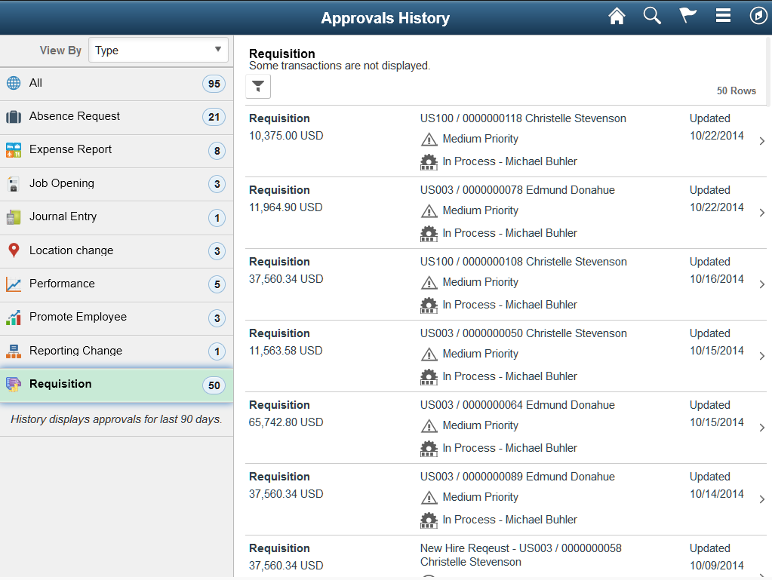
Task: Select the Location change category
Action: tap(117, 251)
